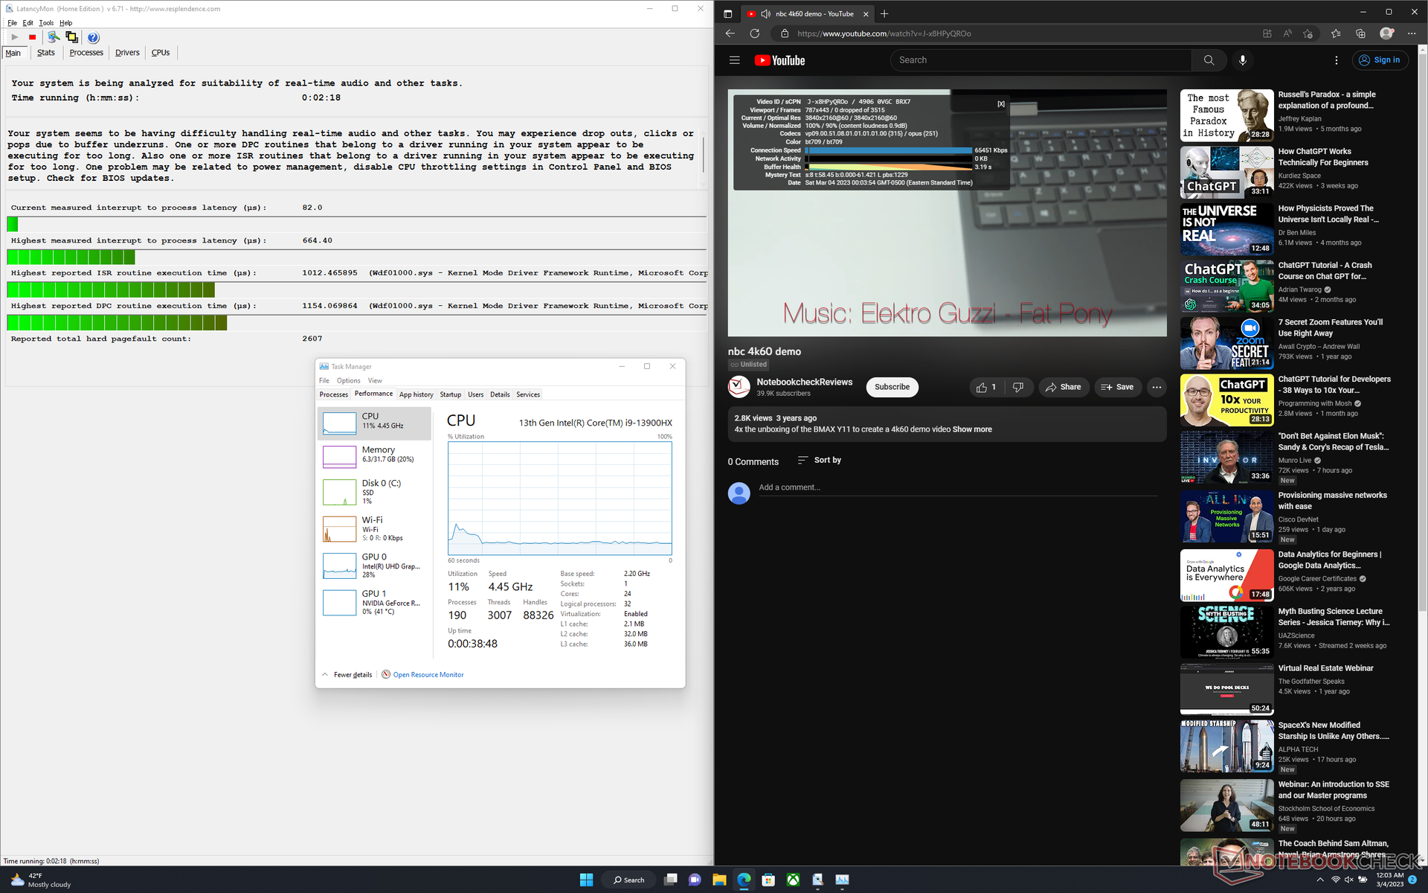
Task: Open YouTube hamburger guide menu
Action: pos(735,60)
